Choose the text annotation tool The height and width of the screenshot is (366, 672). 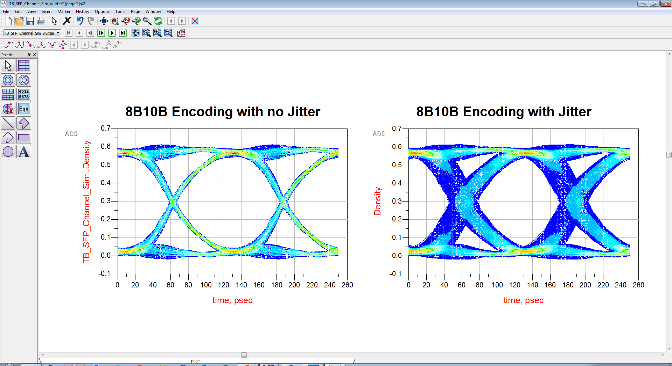click(24, 152)
